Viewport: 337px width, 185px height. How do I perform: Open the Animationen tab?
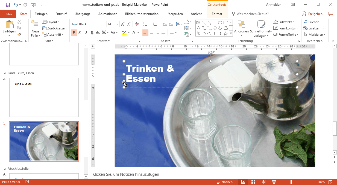coord(108,14)
